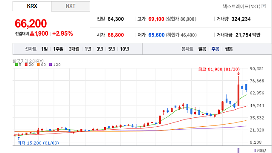272x153 pixels.
Task: Show the 월봉 monthly candlestick chart
Action: (x=229, y=49)
